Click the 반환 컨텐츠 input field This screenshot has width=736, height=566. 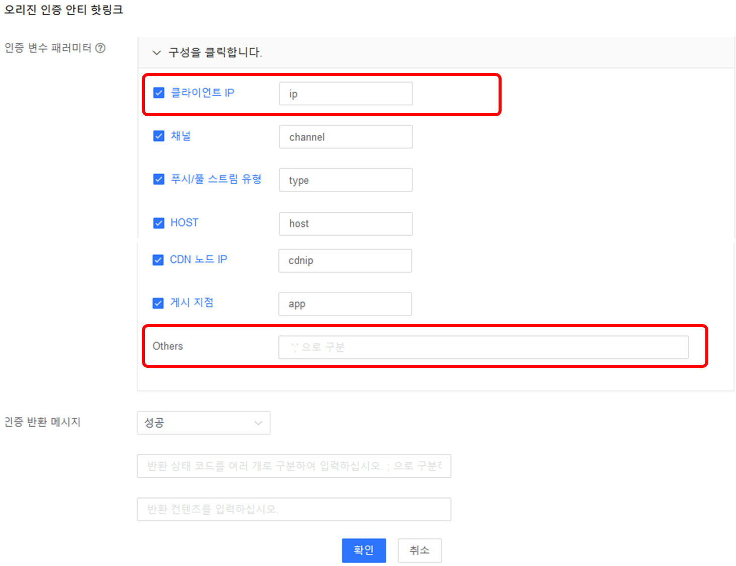(294, 509)
